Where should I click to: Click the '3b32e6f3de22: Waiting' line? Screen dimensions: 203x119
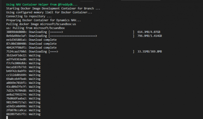(23, 56)
